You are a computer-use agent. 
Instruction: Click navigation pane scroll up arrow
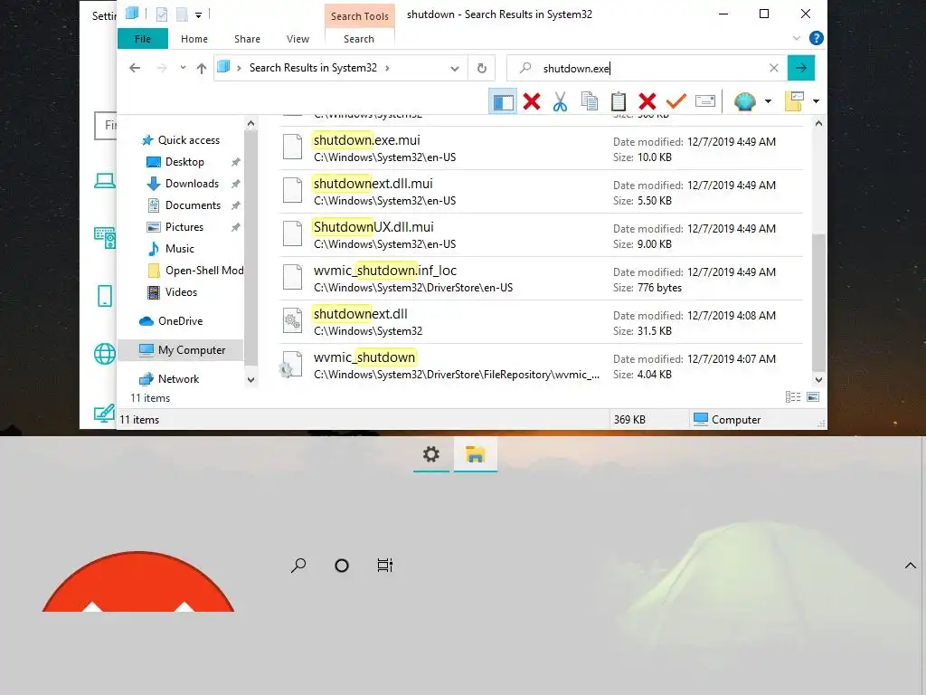[251, 123]
